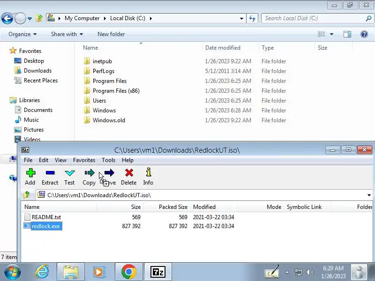Open the 7-Zip Edit menu
Viewport: 375px width, 281px height.
coord(44,160)
